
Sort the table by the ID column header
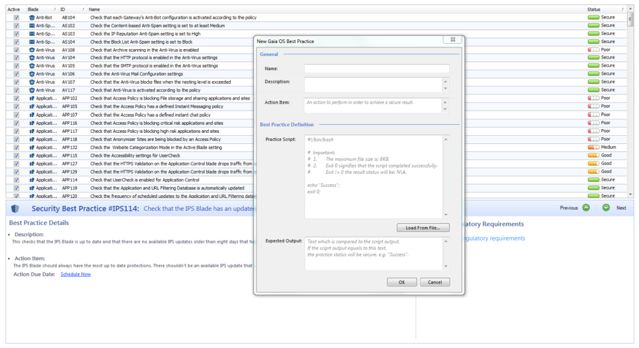click(x=72, y=9)
